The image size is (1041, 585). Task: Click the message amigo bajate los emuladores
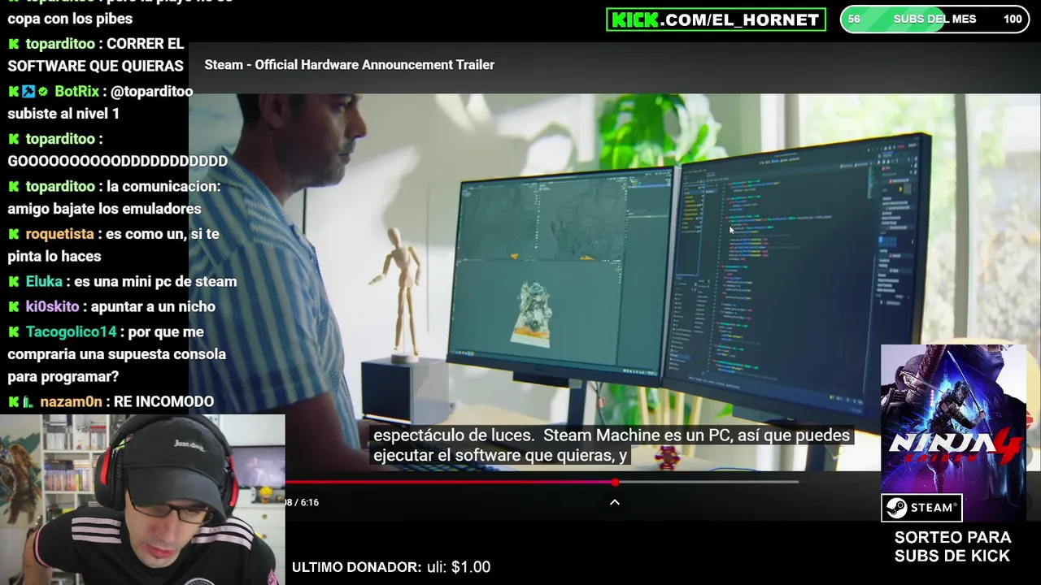coord(104,210)
